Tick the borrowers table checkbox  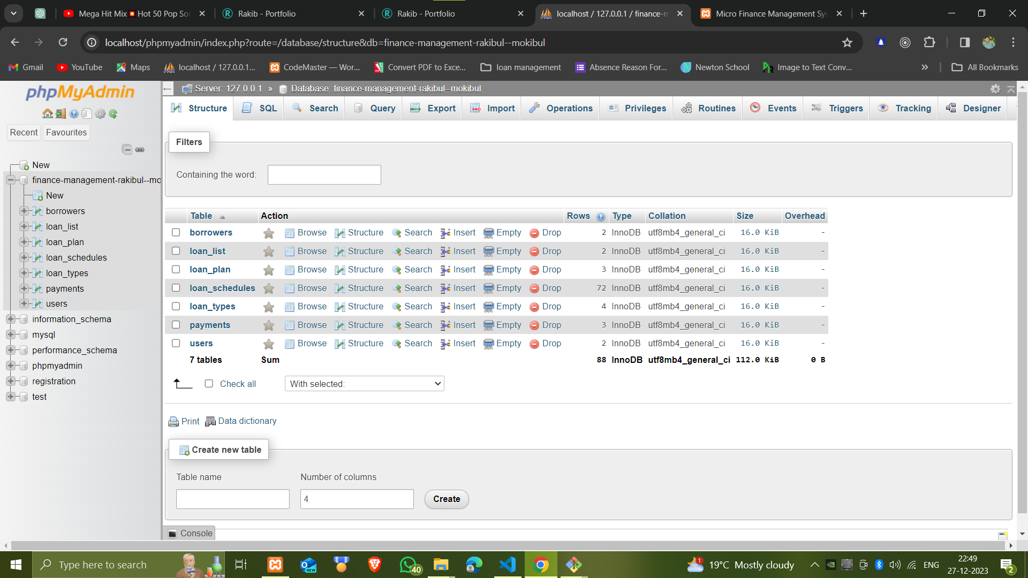(x=176, y=232)
